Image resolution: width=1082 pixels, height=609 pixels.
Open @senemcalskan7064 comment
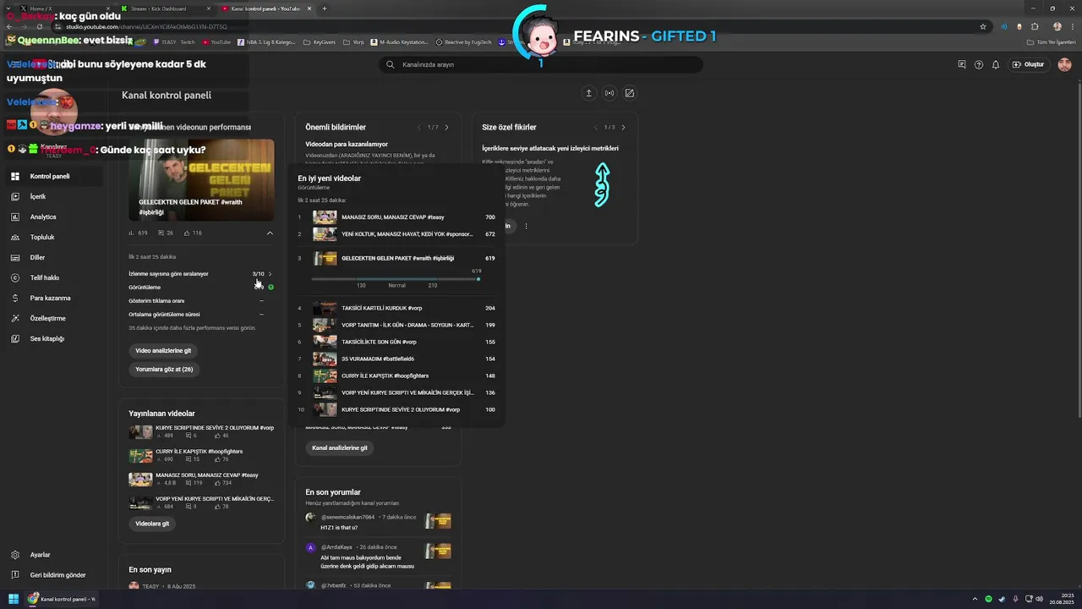tap(378, 522)
